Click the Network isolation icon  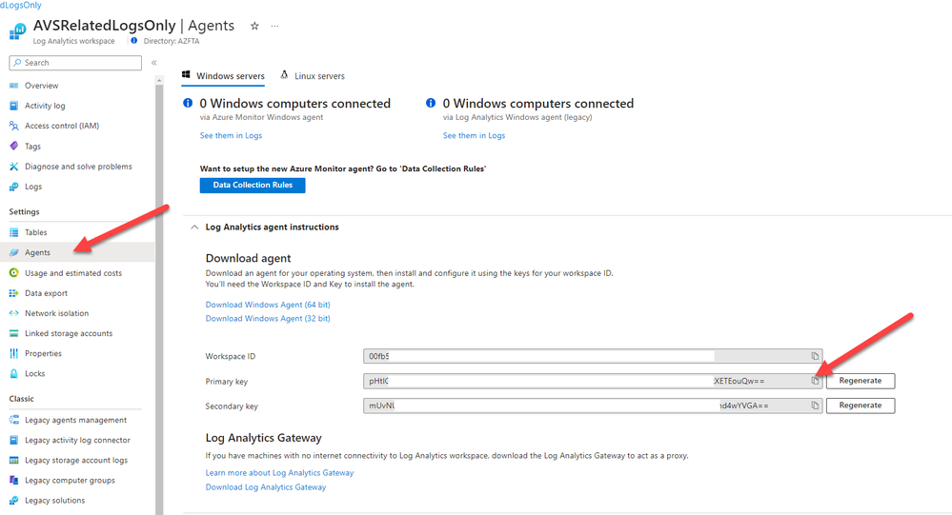pyautogui.click(x=14, y=313)
